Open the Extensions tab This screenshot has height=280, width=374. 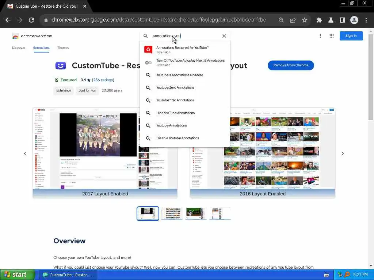[x=41, y=48]
